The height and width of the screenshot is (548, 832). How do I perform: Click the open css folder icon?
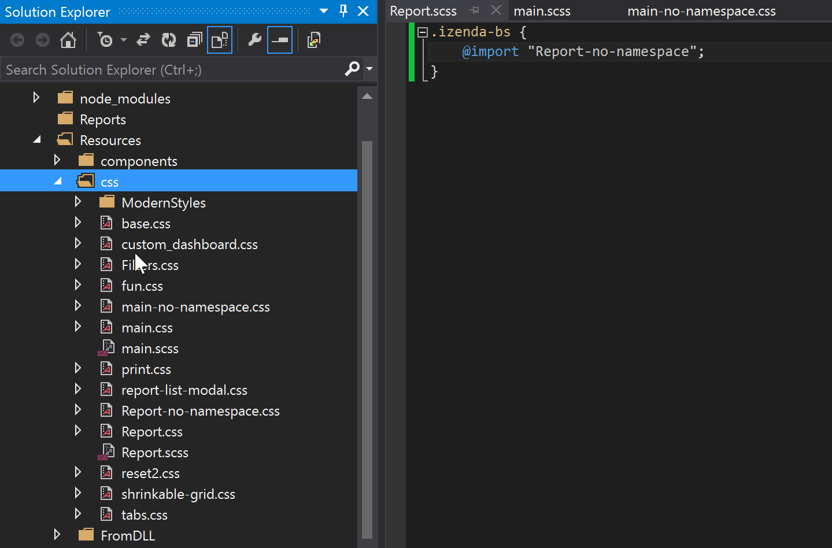pyautogui.click(x=86, y=181)
